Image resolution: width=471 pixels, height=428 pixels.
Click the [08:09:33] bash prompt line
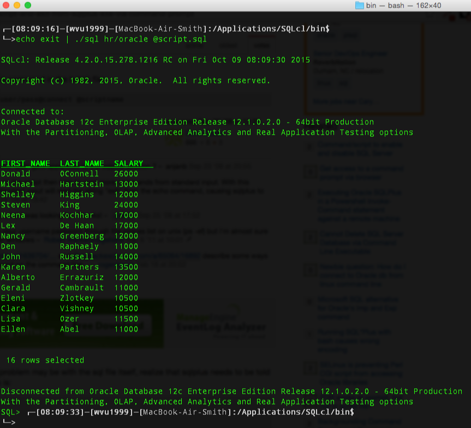click(190, 412)
